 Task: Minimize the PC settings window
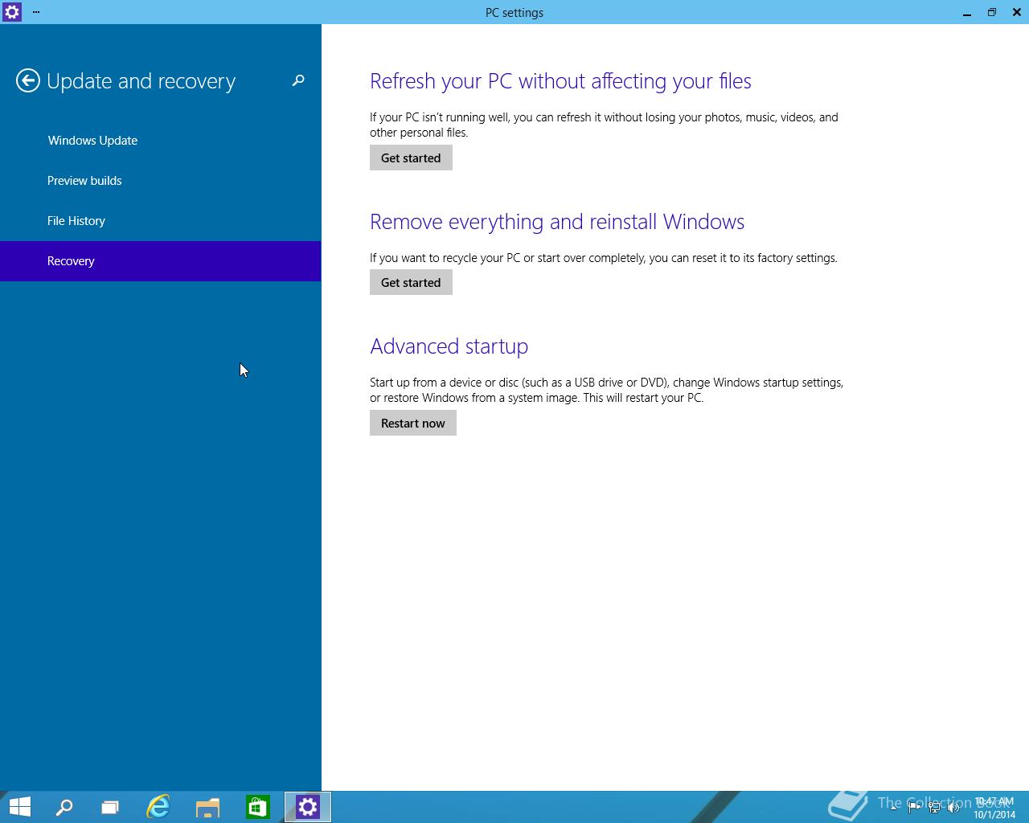tap(967, 12)
